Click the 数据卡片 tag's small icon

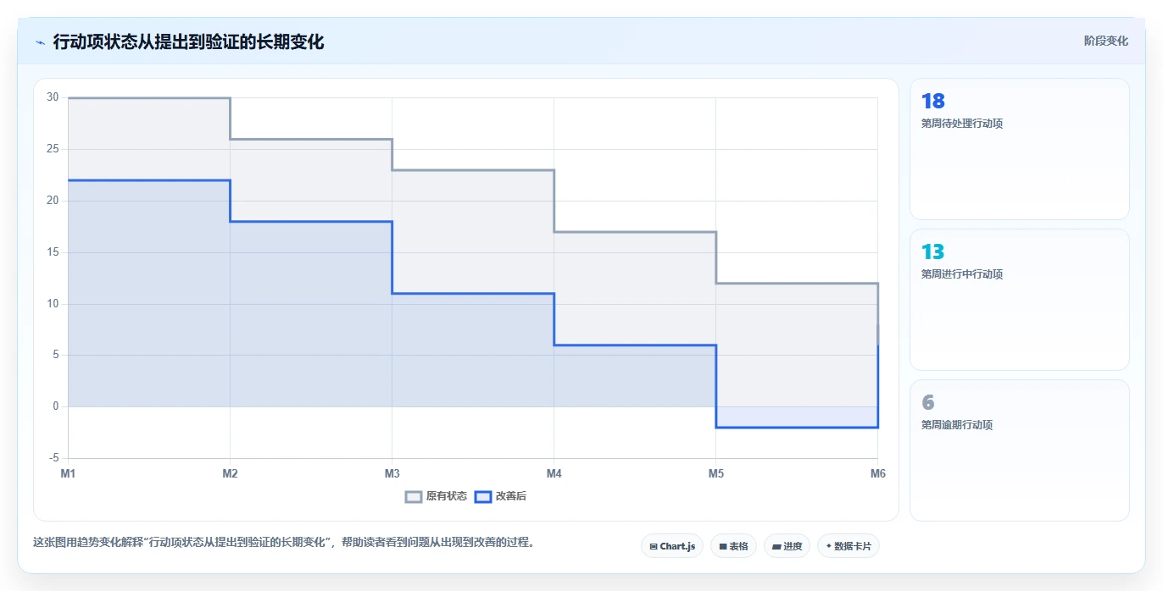(x=828, y=546)
